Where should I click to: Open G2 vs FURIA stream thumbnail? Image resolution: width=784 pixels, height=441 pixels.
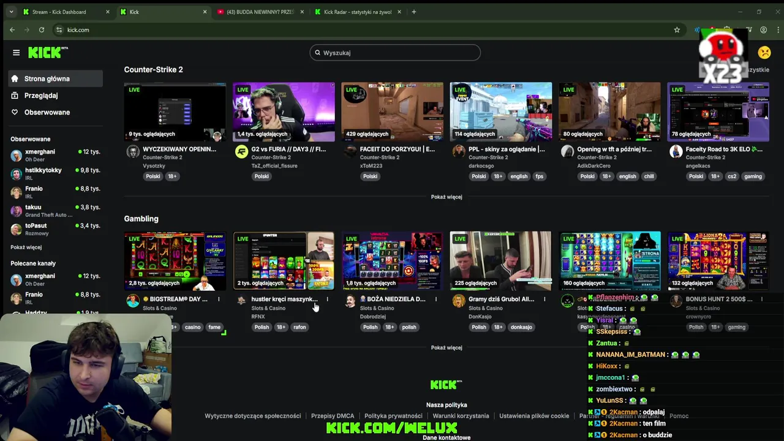pos(284,111)
